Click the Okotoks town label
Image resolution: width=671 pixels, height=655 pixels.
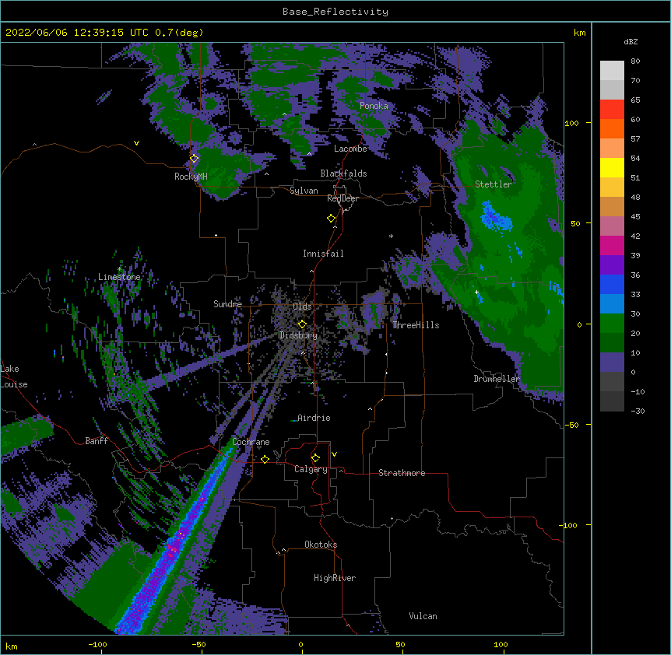point(321,545)
